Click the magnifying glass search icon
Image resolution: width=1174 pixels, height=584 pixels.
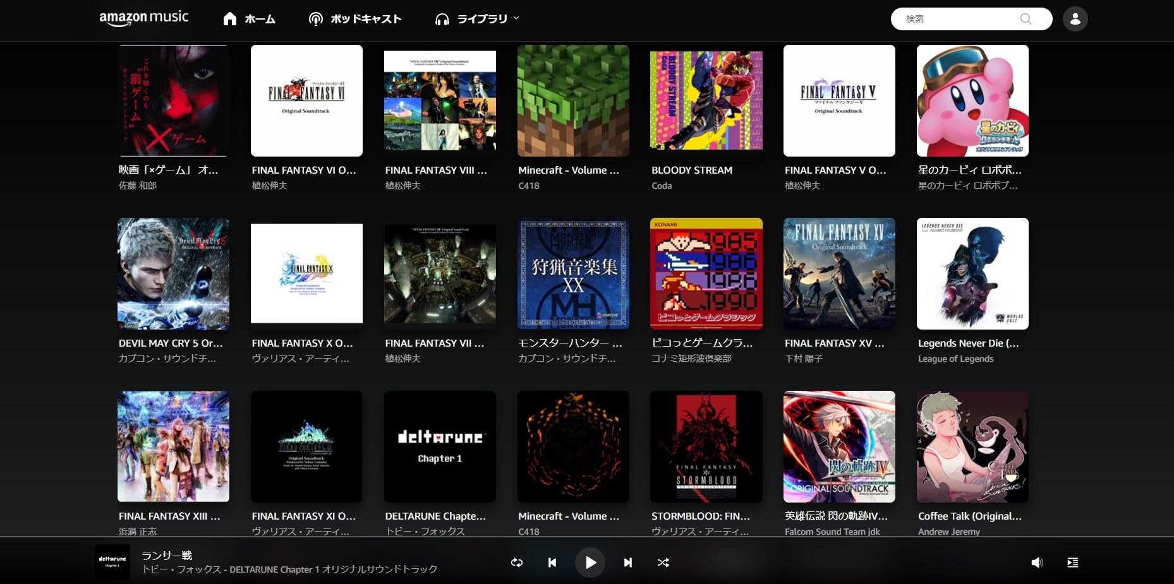1026,19
